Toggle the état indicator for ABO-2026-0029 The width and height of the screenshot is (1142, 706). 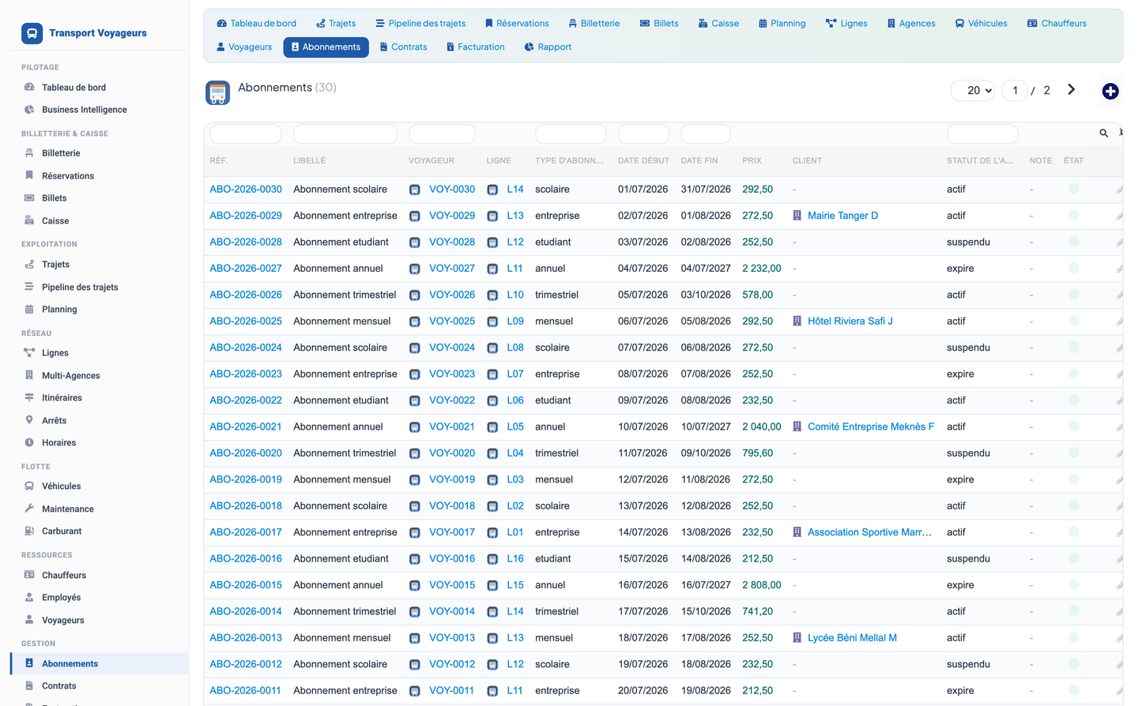click(x=1073, y=215)
